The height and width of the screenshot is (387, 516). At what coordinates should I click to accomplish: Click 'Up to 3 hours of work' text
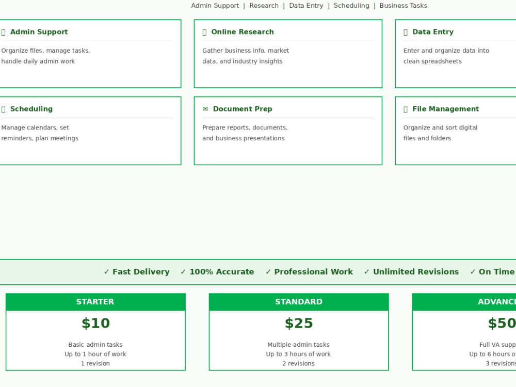click(x=298, y=354)
